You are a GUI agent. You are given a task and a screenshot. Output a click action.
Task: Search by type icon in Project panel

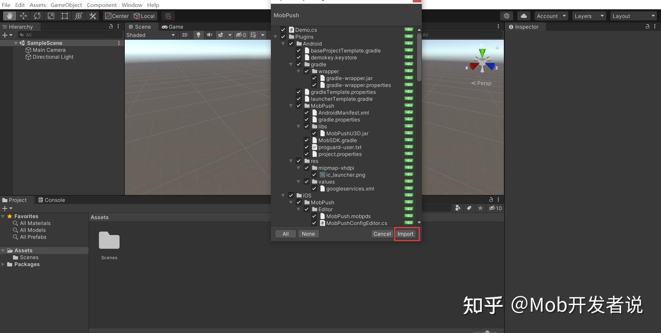[458, 208]
